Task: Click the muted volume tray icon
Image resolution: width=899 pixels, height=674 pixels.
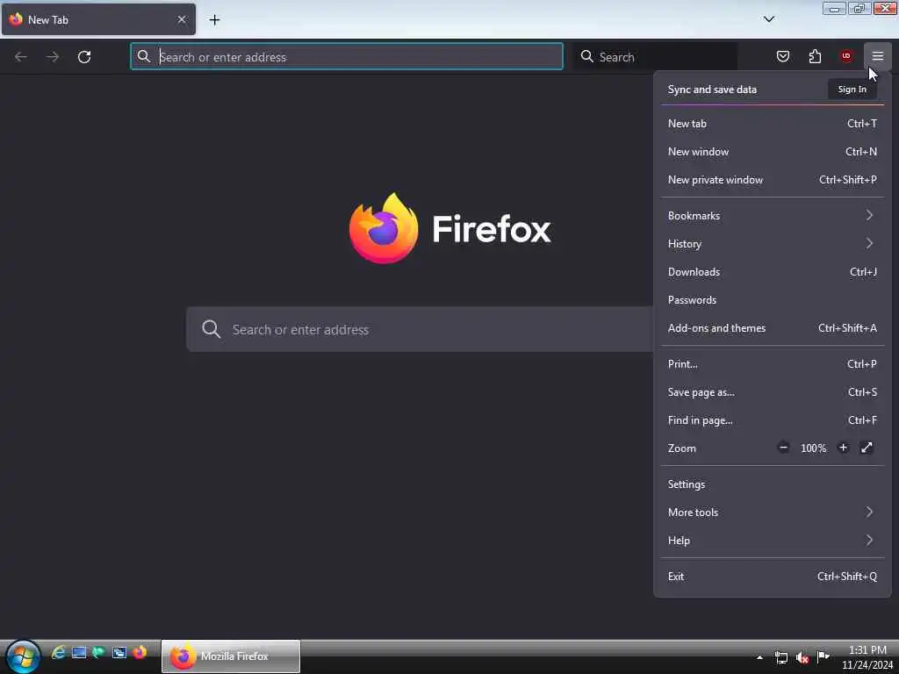Action: click(802, 657)
